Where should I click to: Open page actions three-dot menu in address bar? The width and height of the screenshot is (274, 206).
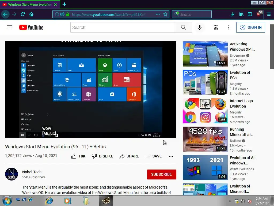[158, 14]
